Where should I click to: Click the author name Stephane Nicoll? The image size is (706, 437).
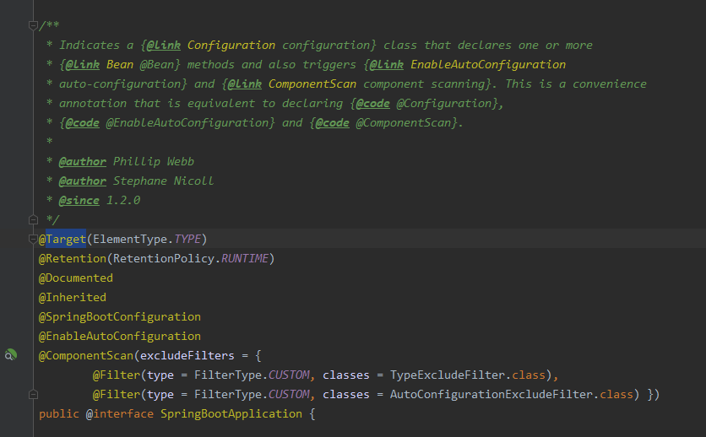tap(164, 181)
